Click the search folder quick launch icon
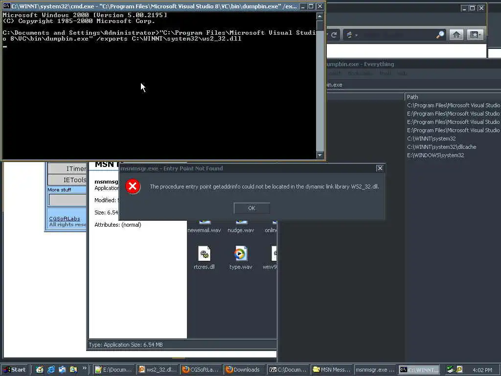Viewport: 501px width, 376px height. point(73,370)
